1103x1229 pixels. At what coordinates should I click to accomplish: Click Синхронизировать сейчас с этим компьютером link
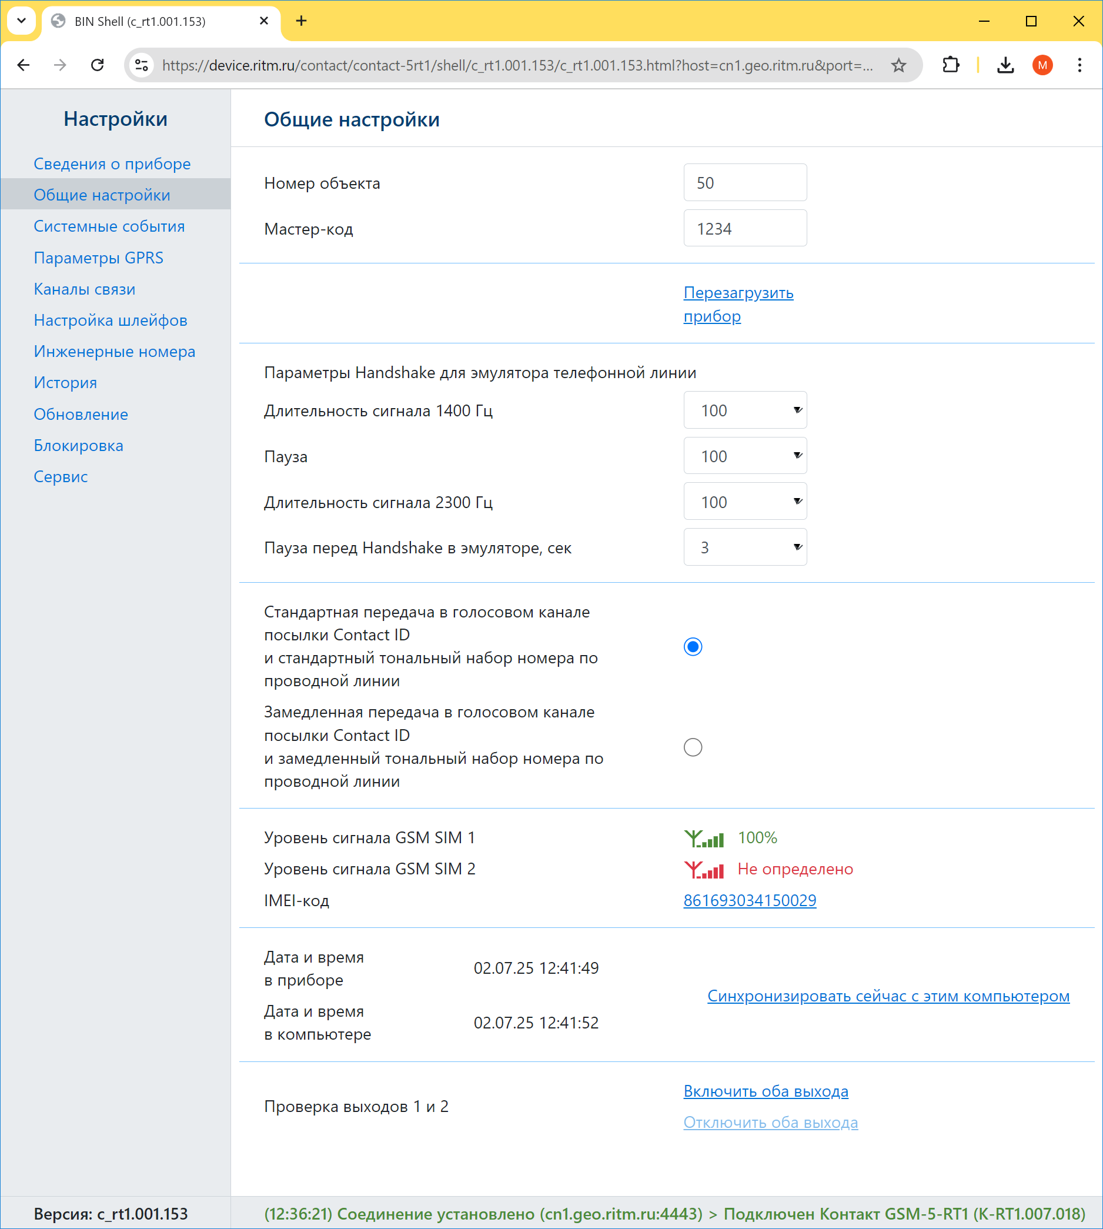click(x=888, y=996)
